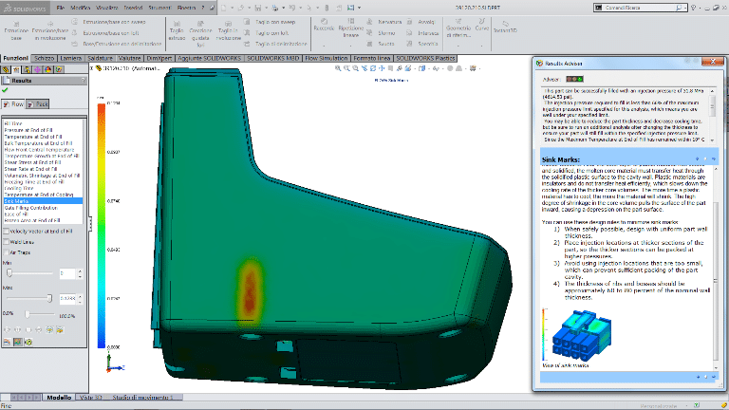Accept results with the green checkmark
Image resolution: width=729 pixels, height=410 pixels.
(x=6, y=90)
